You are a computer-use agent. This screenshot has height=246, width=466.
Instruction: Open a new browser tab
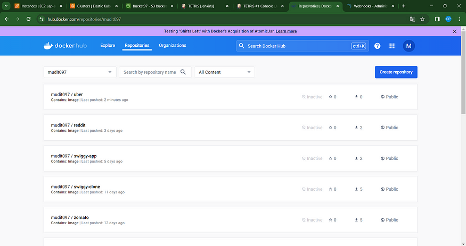pyautogui.click(x=404, y=6)
